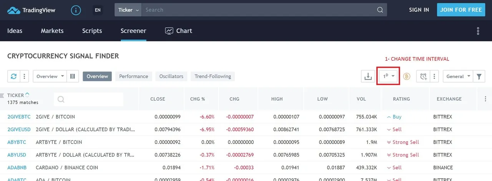Sort by the CHG % column header

click(198, 99)
